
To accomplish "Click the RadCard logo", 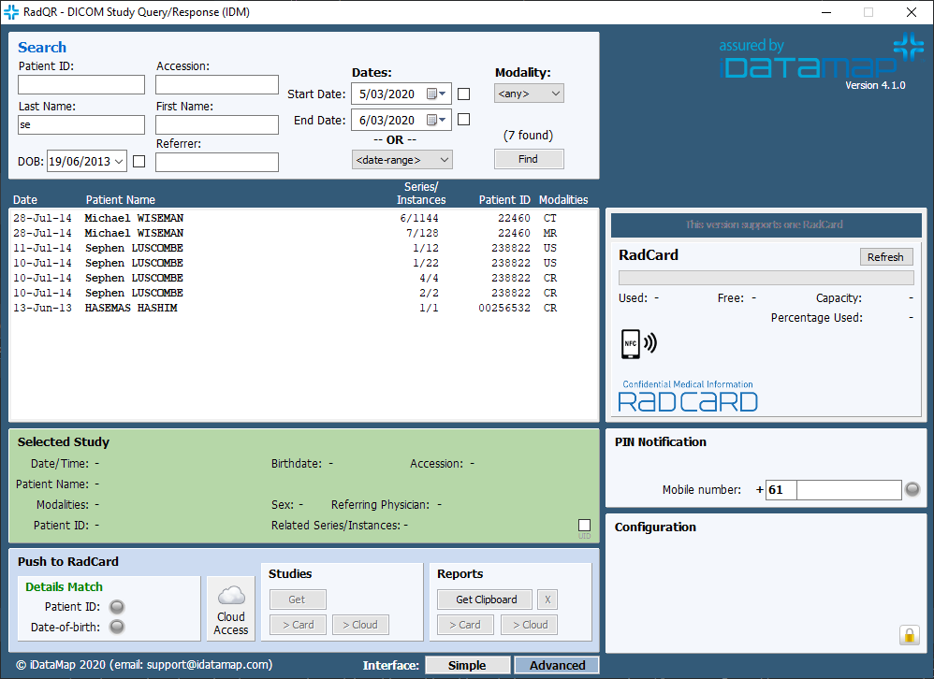I will 689,397.
